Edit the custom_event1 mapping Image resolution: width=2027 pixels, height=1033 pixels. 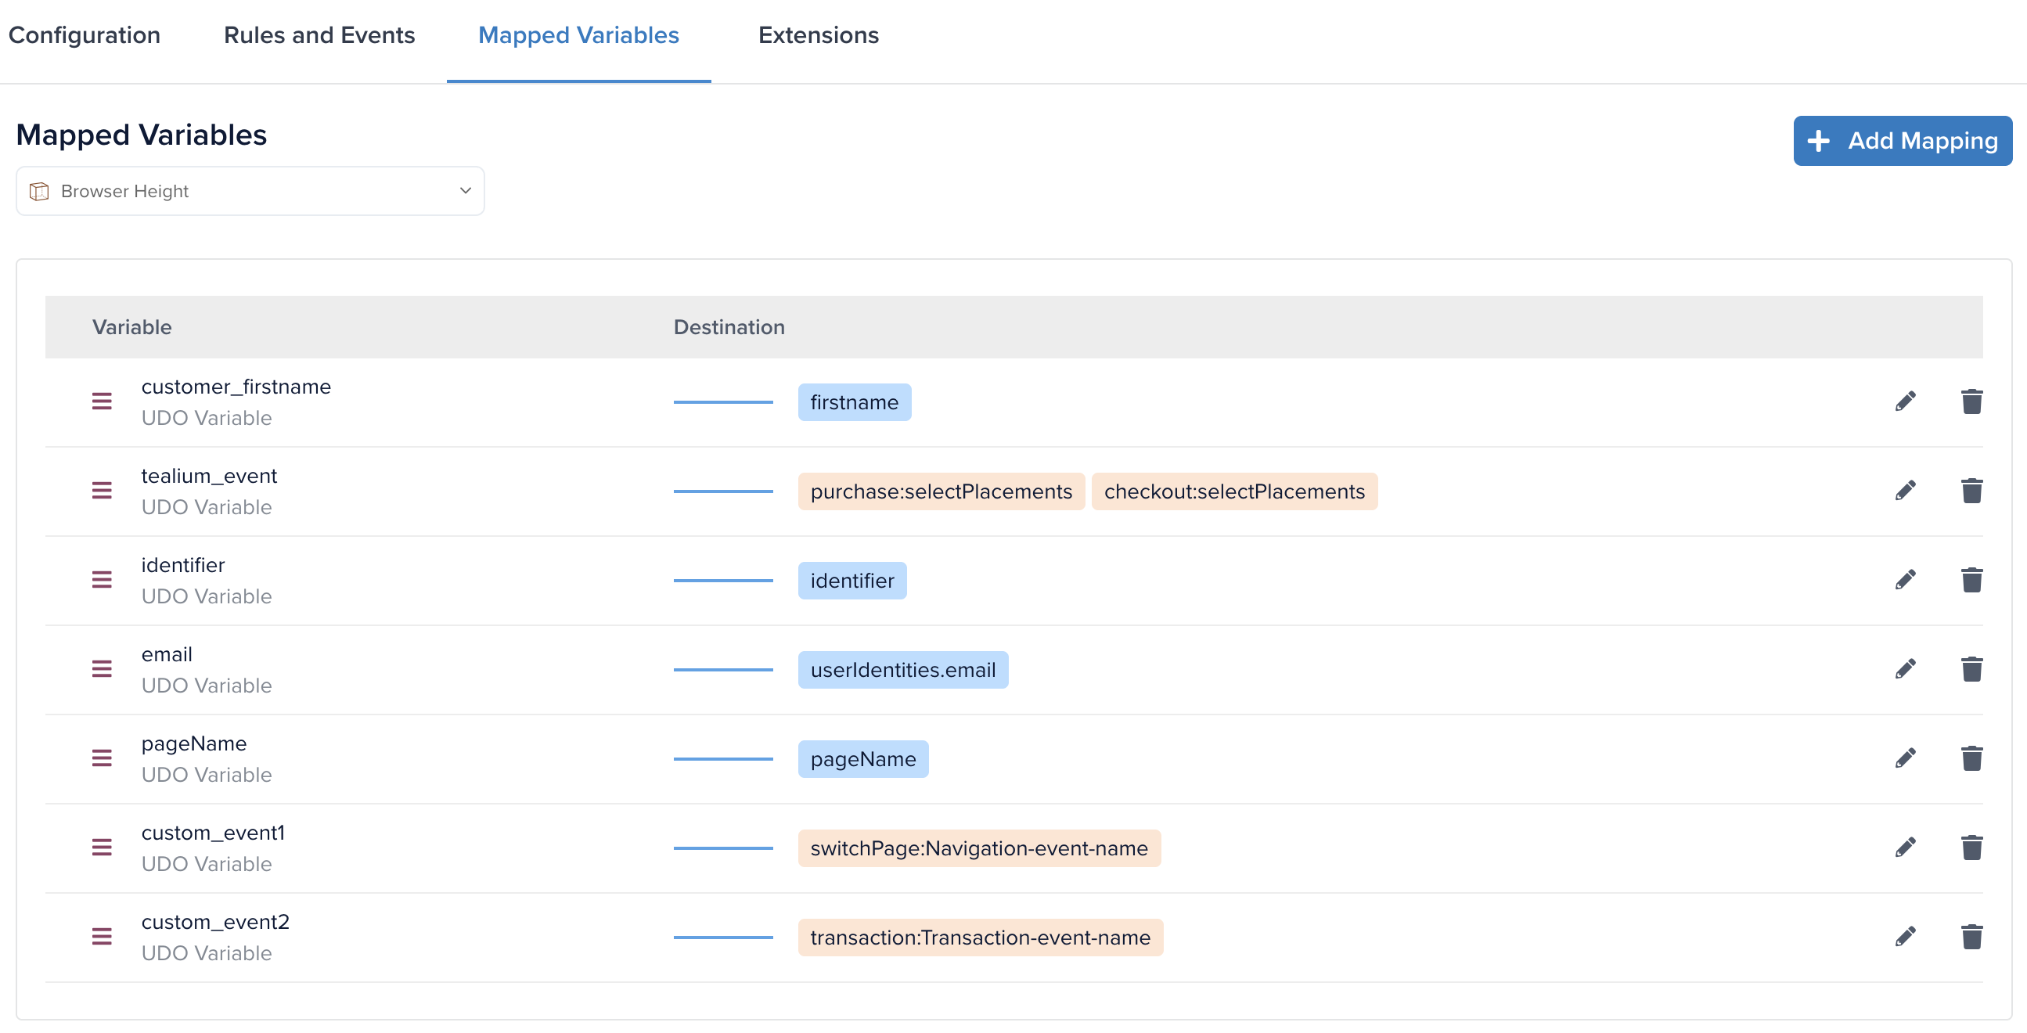[x=1905, y=848]
